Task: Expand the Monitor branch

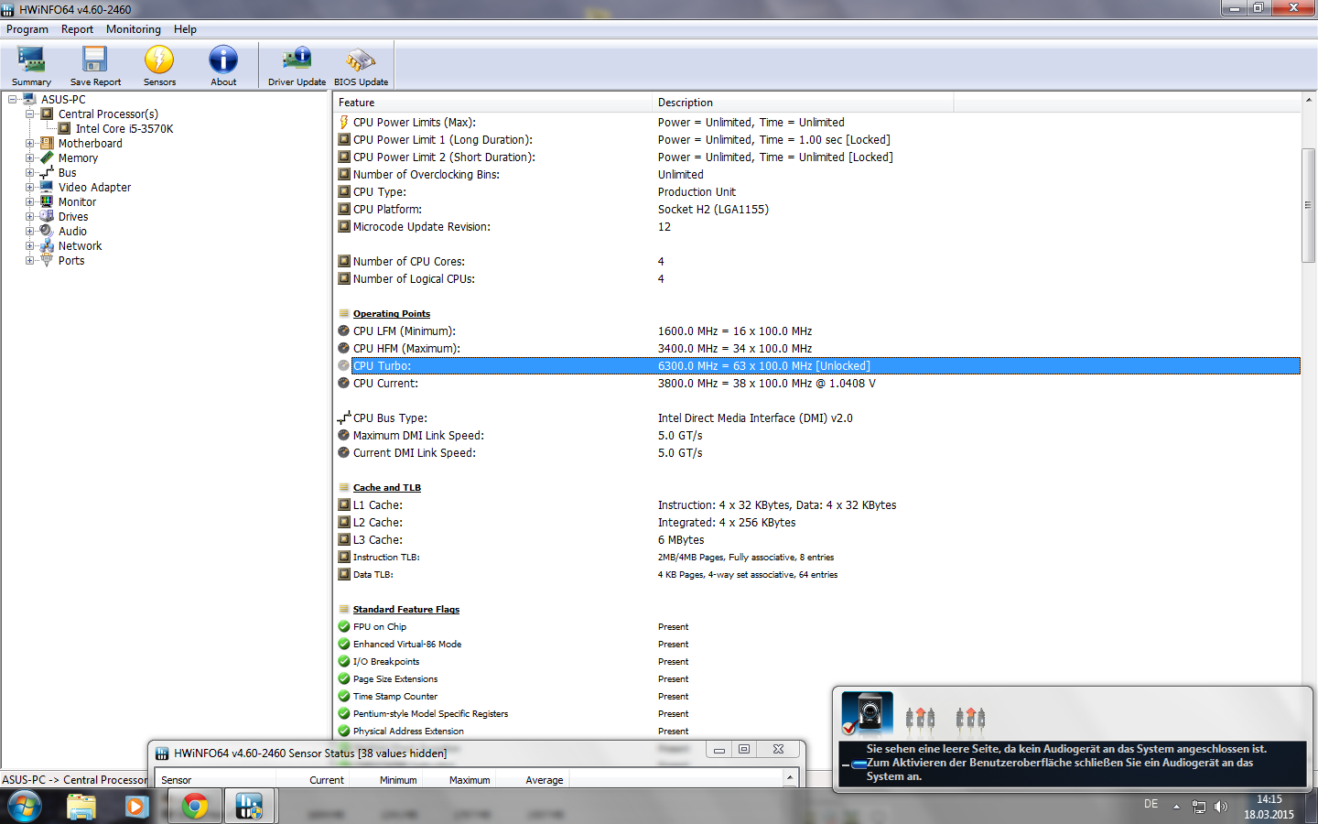Action: click(29, 202)
